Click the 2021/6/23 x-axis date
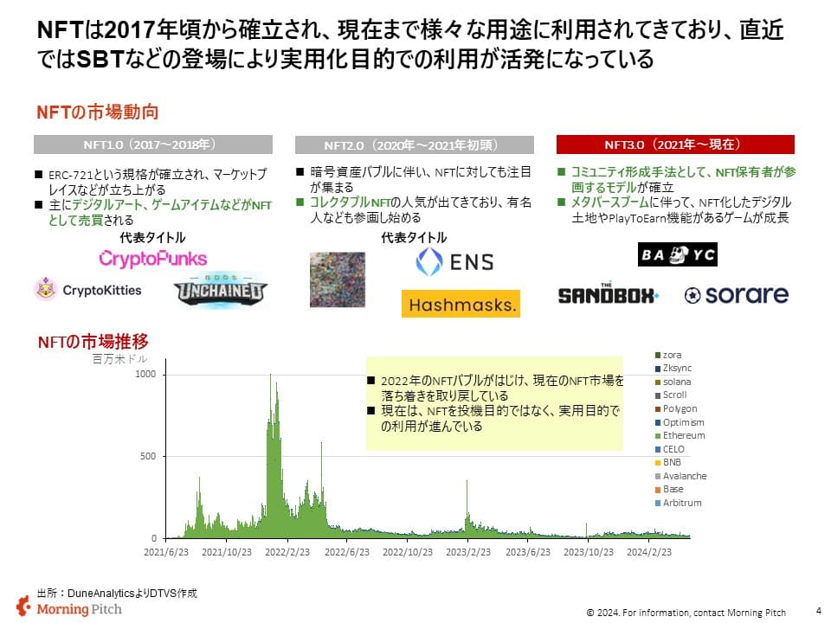This screenshot has height=623, width=831. point(166,552)
